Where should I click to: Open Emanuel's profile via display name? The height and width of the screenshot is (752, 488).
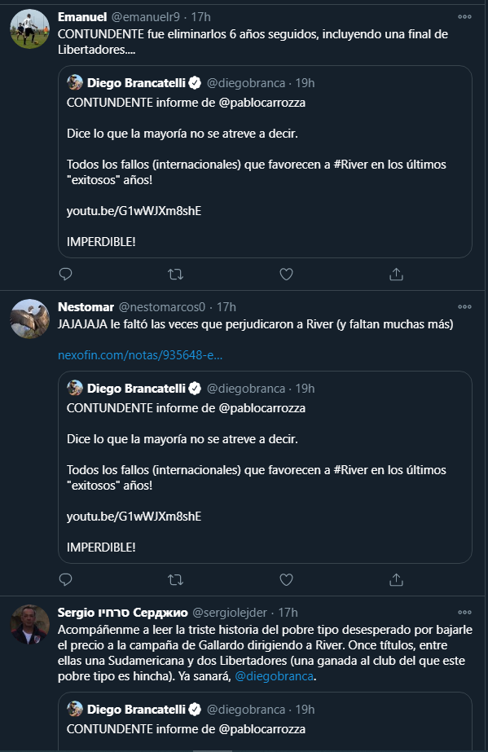82,17
